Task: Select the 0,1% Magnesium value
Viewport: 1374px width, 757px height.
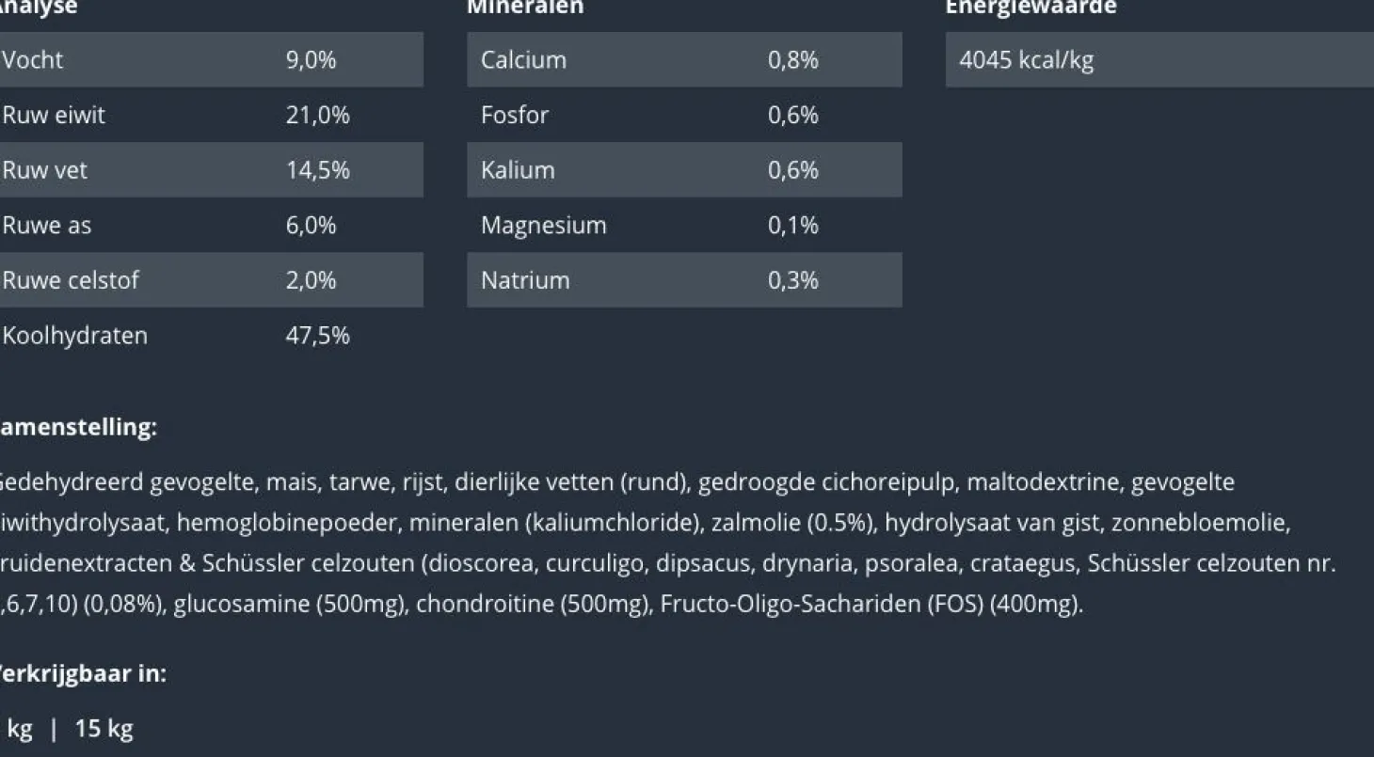Action: [x=792, y=226]
